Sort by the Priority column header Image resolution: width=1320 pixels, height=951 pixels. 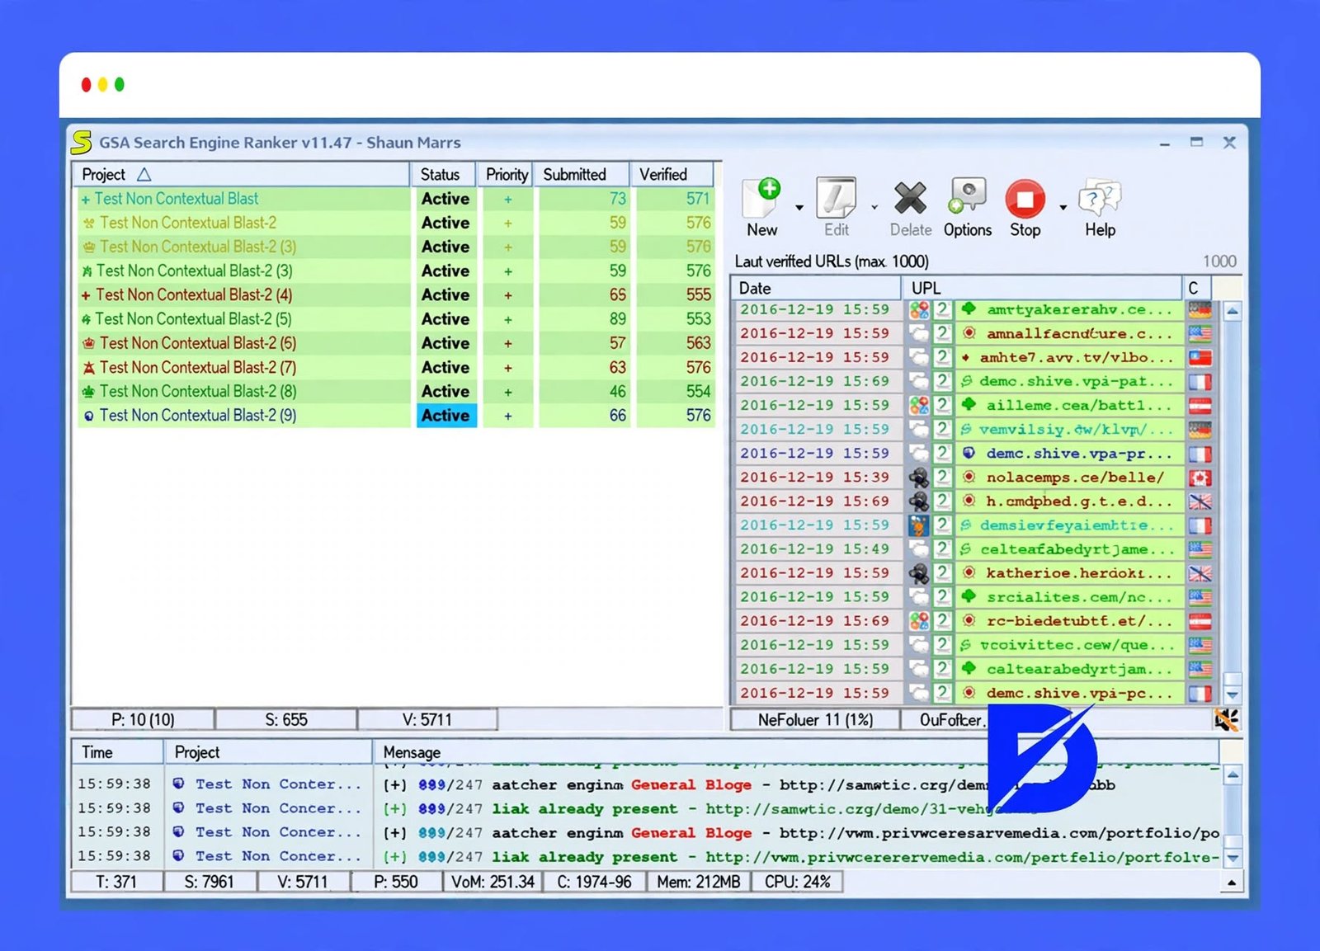(x=506, y=174)
